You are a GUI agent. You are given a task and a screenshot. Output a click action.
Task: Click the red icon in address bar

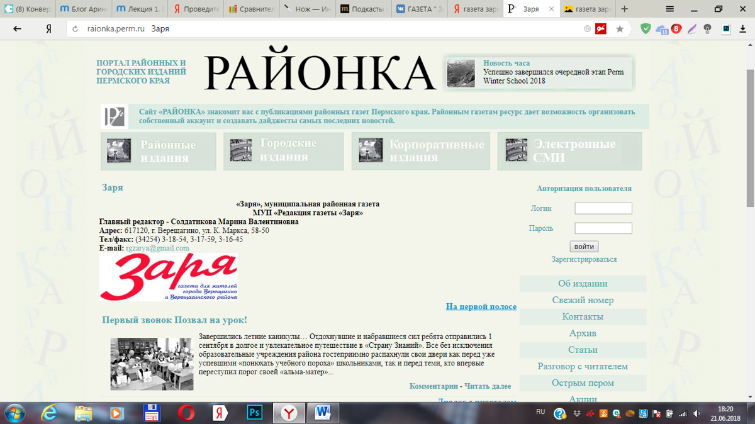[x=601, y=29]
